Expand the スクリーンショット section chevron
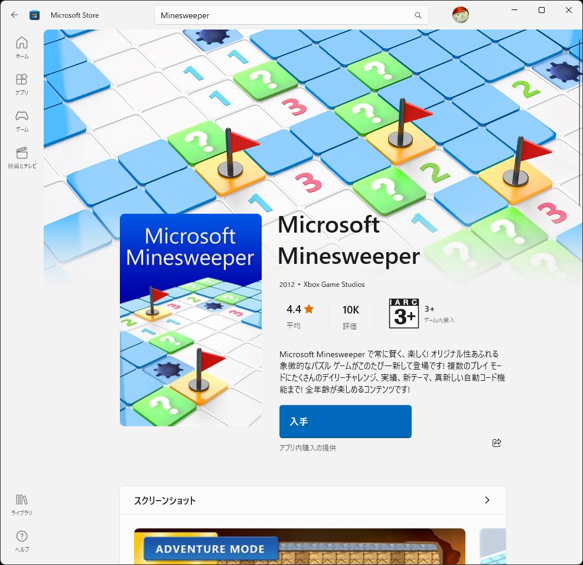Image resolution: width=583 pixels, height=565 pixels. pyautogui.click(x=487, y=500)
